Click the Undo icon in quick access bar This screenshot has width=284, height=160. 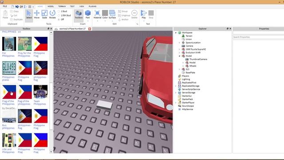click(17, 7)
